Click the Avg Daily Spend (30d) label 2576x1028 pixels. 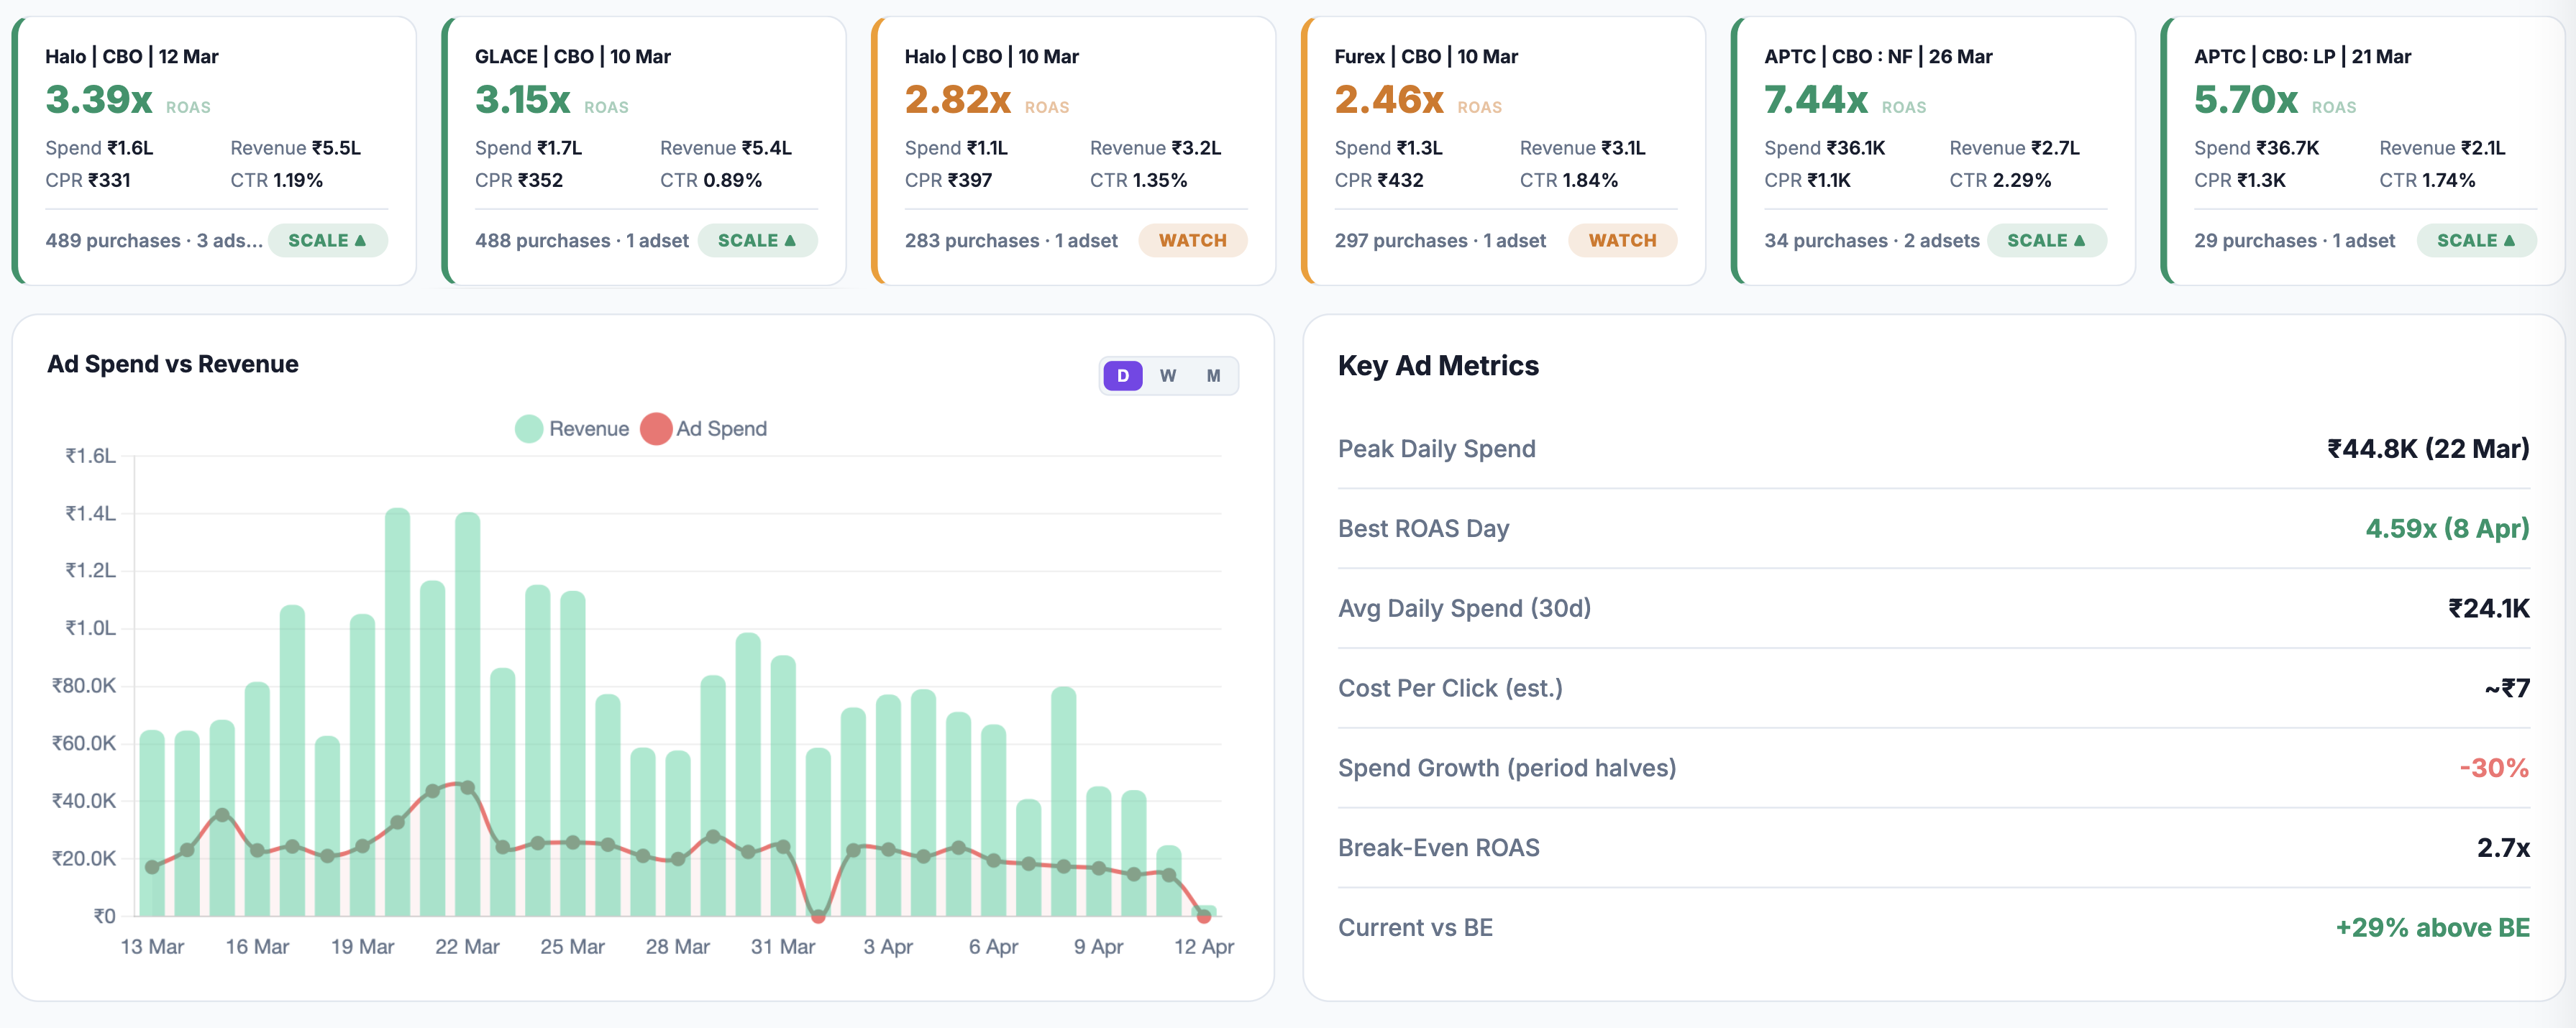click(x=1464, y=609)
